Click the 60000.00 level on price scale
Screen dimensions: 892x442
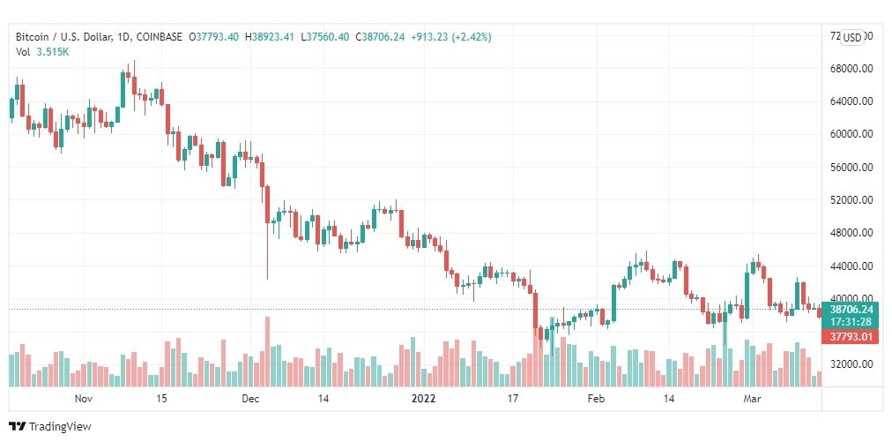(x=851, y=134)
